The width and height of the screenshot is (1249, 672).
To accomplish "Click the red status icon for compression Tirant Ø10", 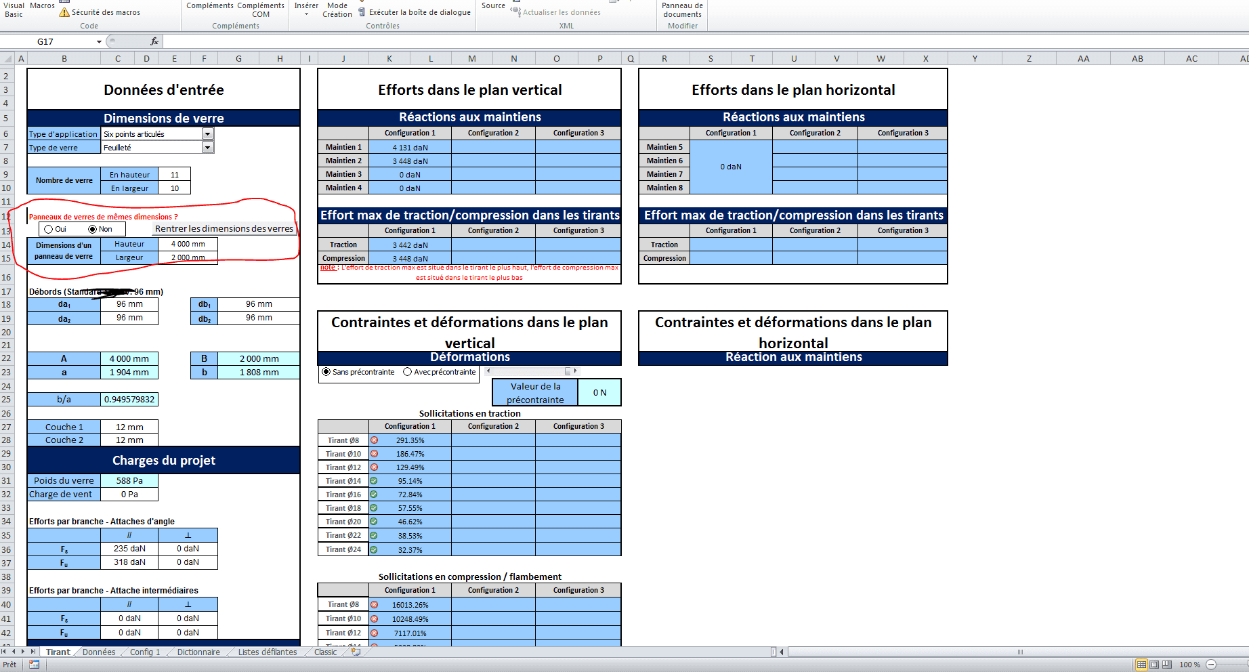I will pos(374,618).
